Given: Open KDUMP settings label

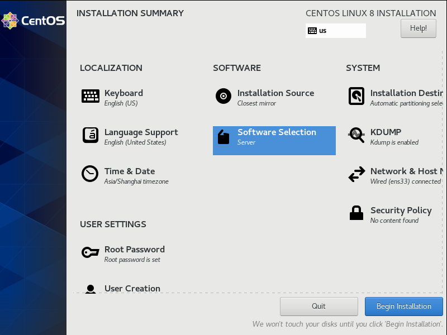Looking at the screenshot, I should (386, 132).
